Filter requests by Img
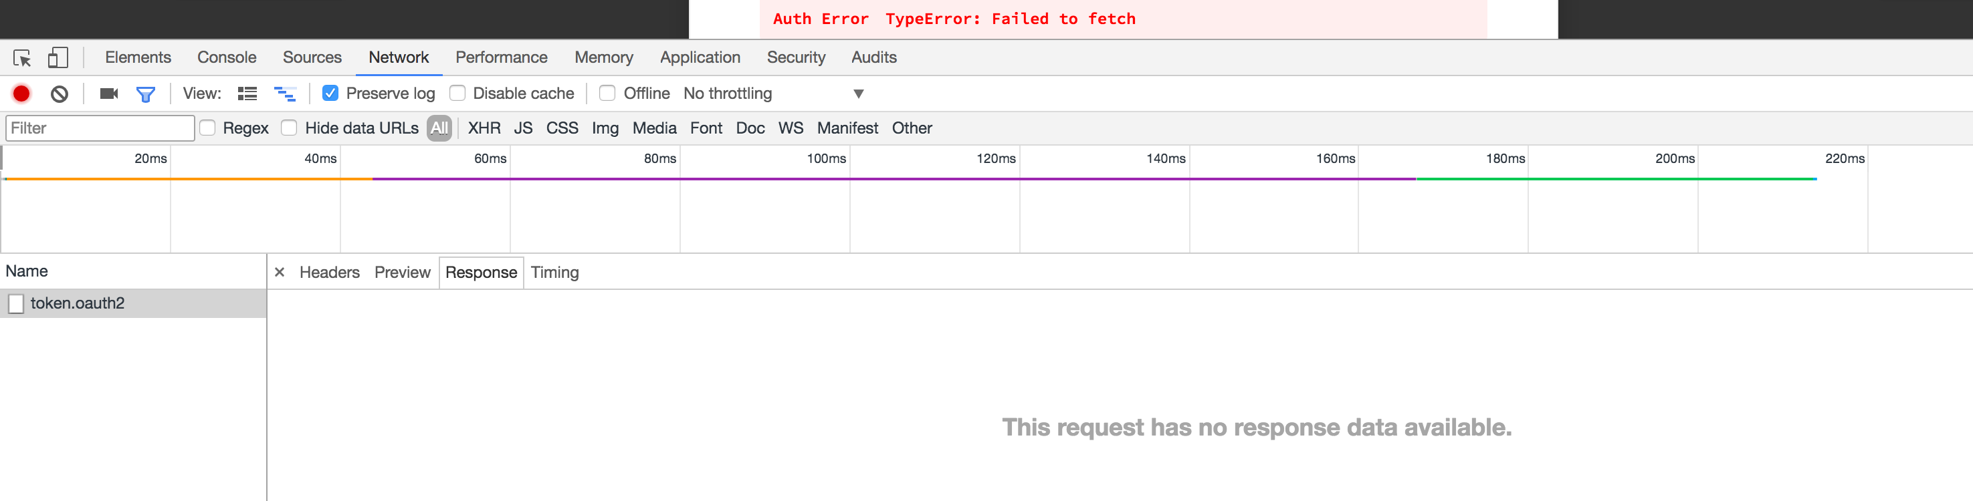The image size is (1973, 501). tap(605, 128)
